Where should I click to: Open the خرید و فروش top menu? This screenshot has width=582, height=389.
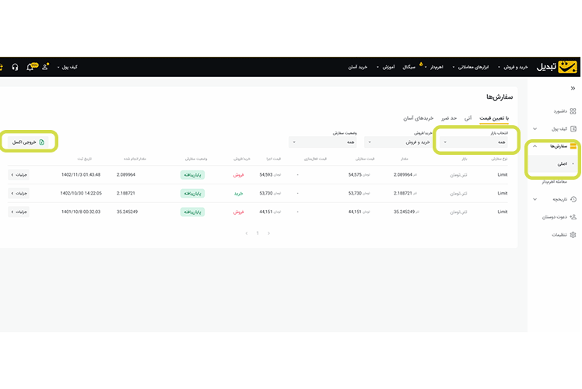click(511, 67)
